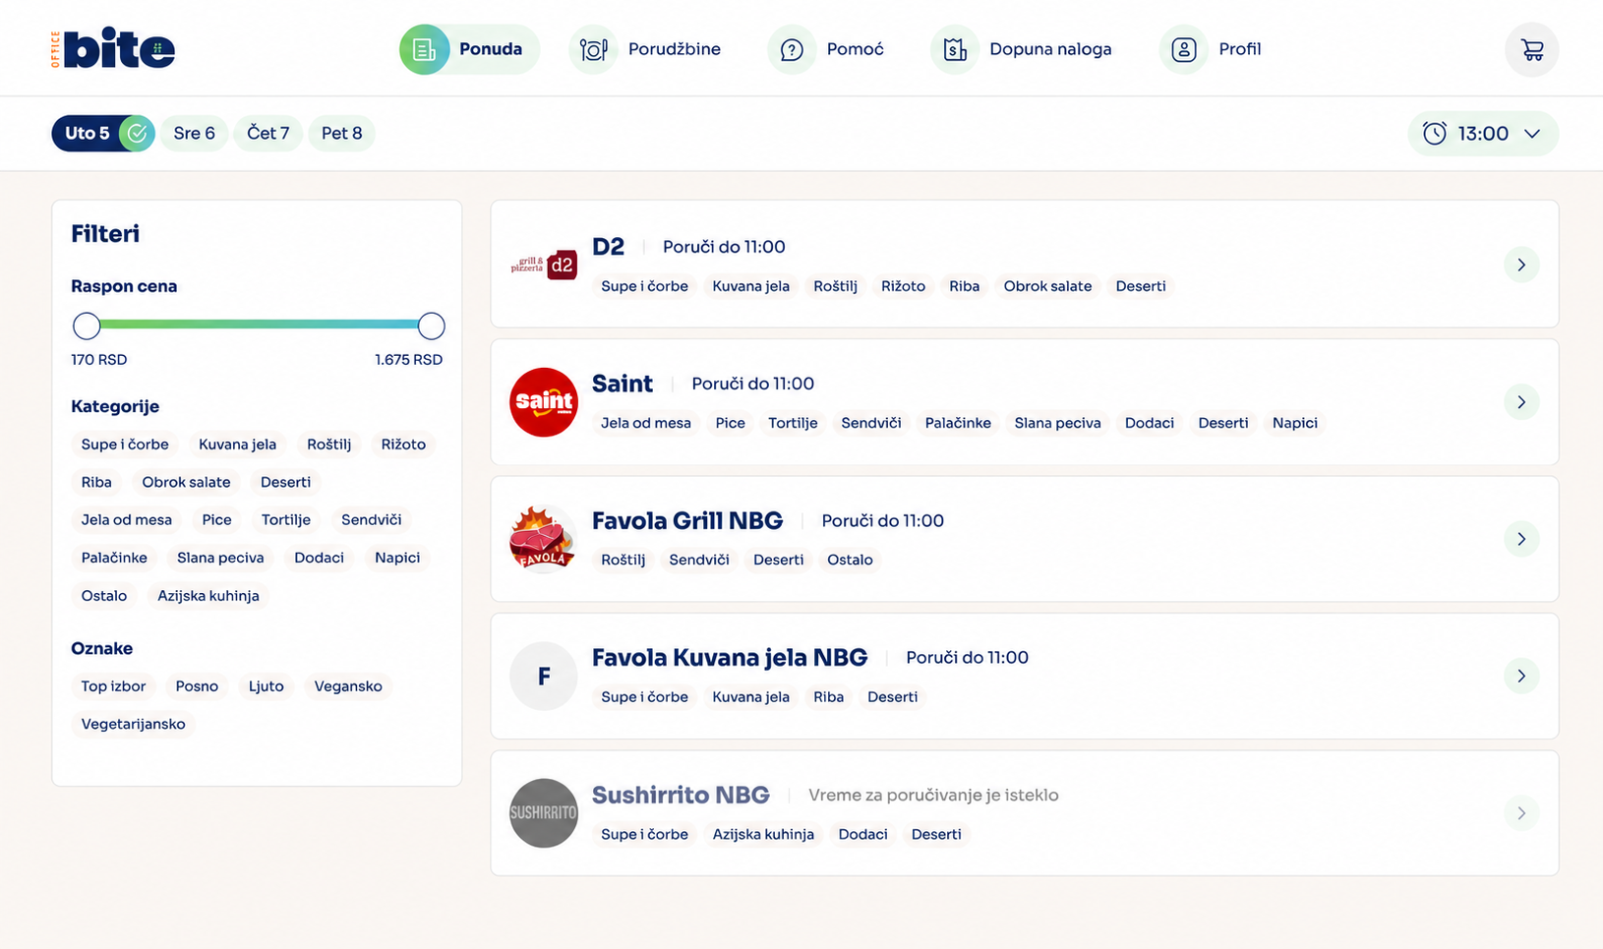Open the shopping cart
This screenshot has height=949, width=1603.
coord(1531,49)
